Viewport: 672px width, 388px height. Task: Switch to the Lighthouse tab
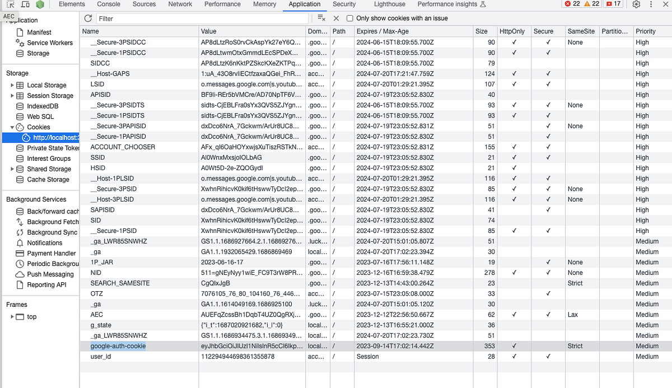[x=390, y=4]
